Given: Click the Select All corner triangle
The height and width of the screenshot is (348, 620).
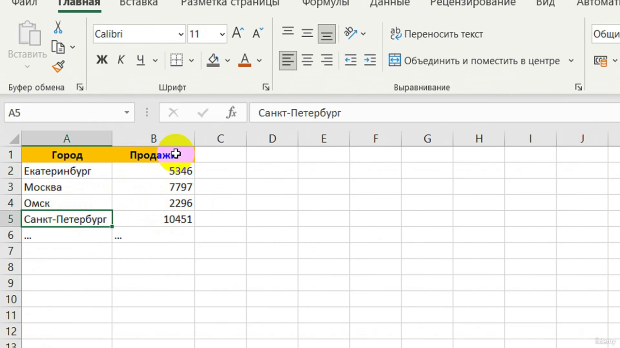Looking at the screenshot, I should point(14,139).
